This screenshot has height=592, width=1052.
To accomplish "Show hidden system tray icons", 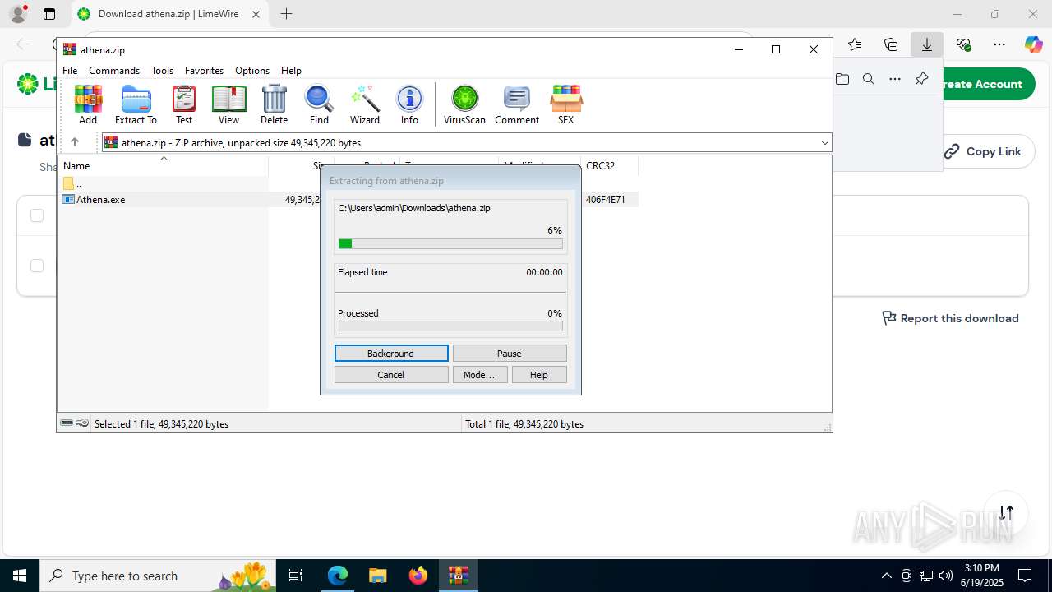I will (886, 576).
